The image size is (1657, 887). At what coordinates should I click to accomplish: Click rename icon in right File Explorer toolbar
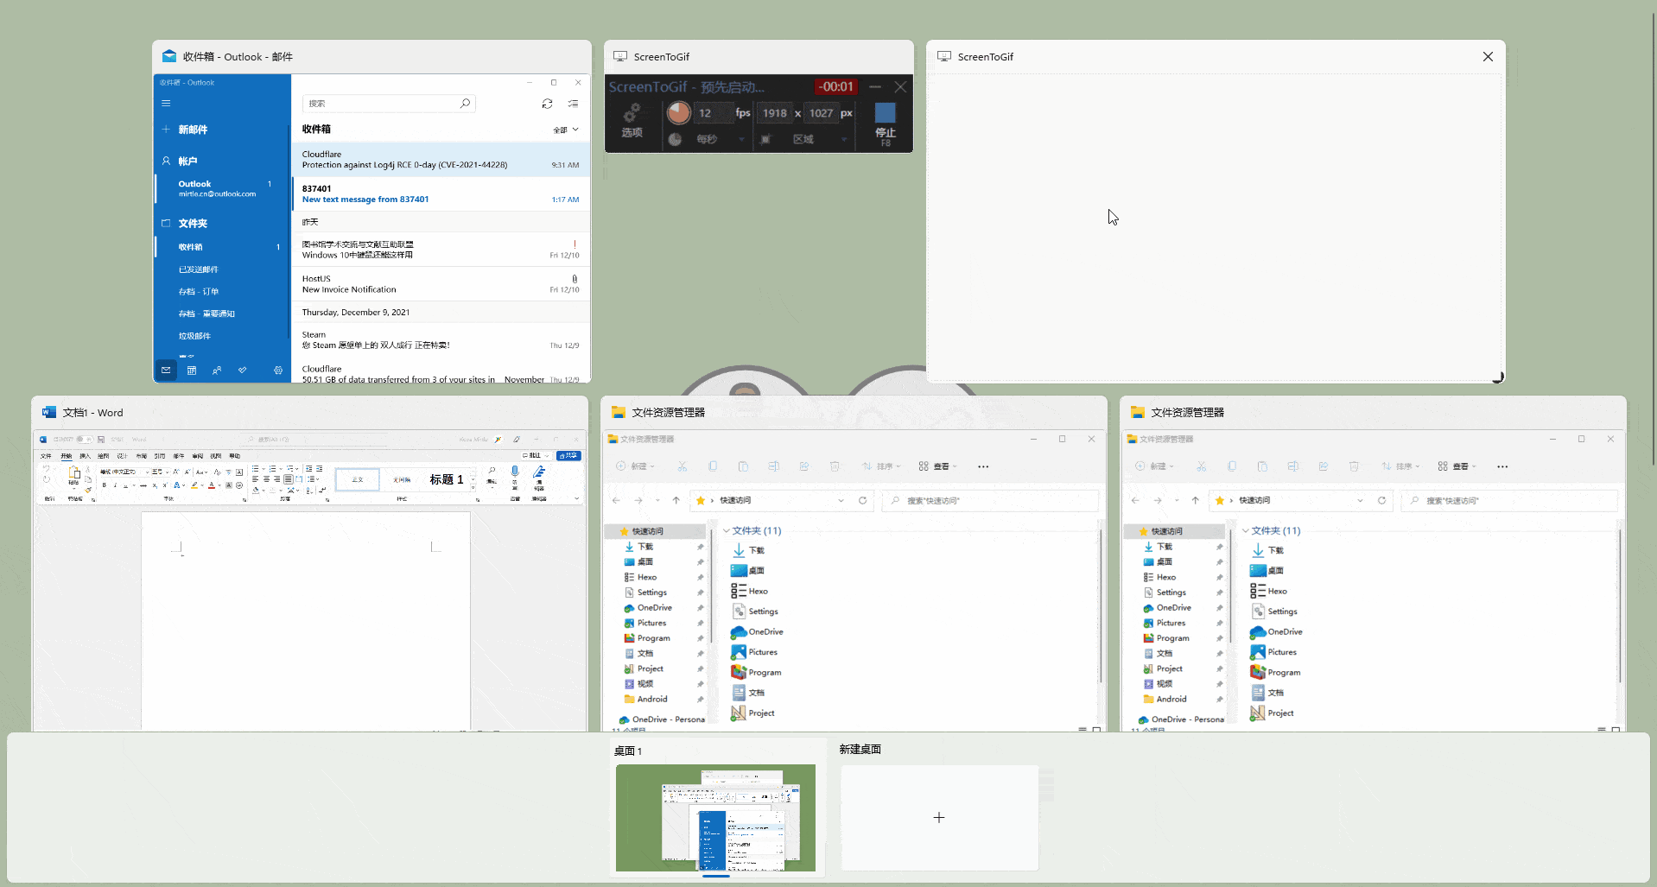(x=1292, y=466)
